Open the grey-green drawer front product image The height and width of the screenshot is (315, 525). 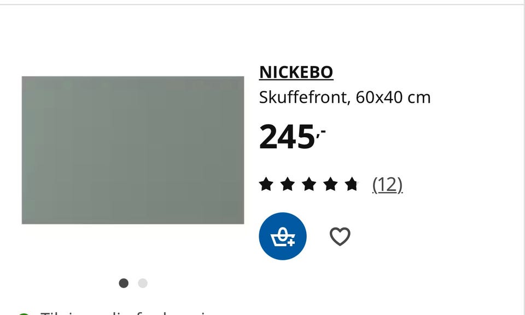pyautogui.click(x=133, y=150)
